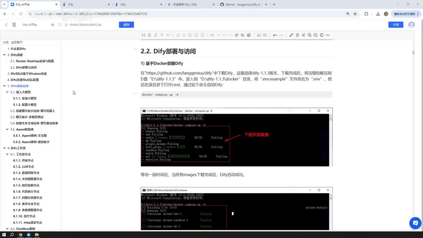Jump to 6.1.11. Http请求节点

(x=27, y=222)
